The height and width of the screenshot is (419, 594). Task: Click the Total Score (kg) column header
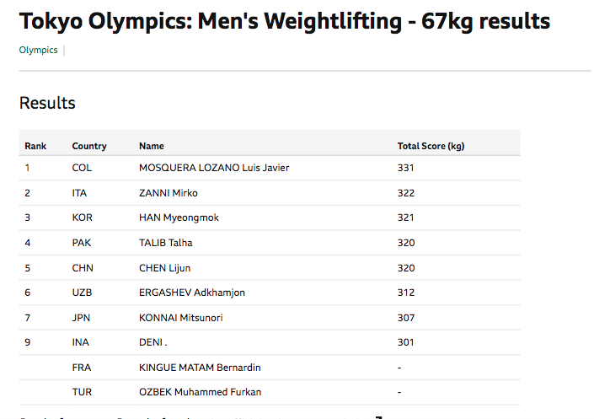point(431,146)
